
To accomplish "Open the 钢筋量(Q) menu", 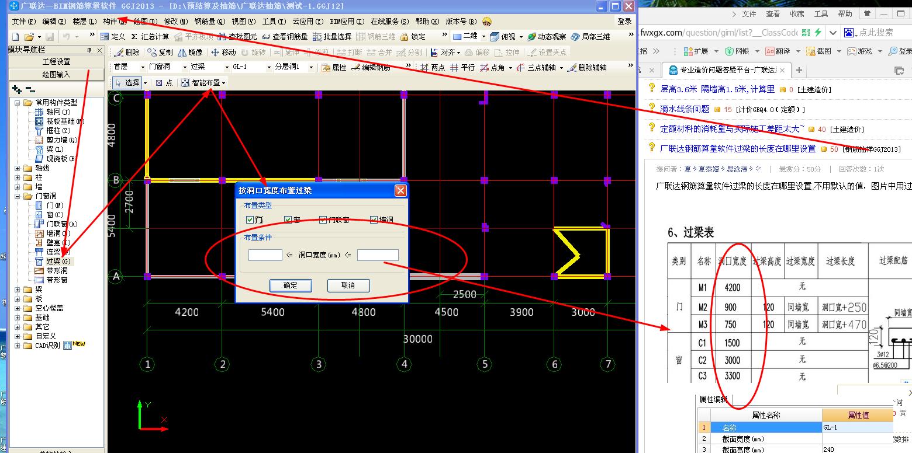I will (209, 22).
